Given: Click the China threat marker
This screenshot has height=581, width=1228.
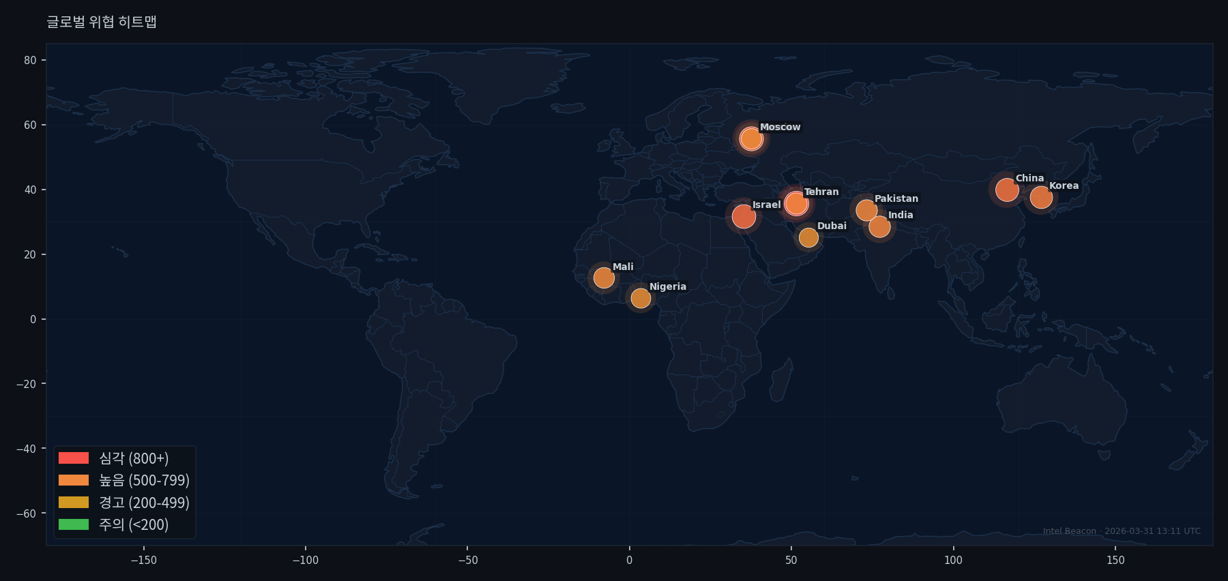Looking at the screenshot, I should [x=1007, y=190].
